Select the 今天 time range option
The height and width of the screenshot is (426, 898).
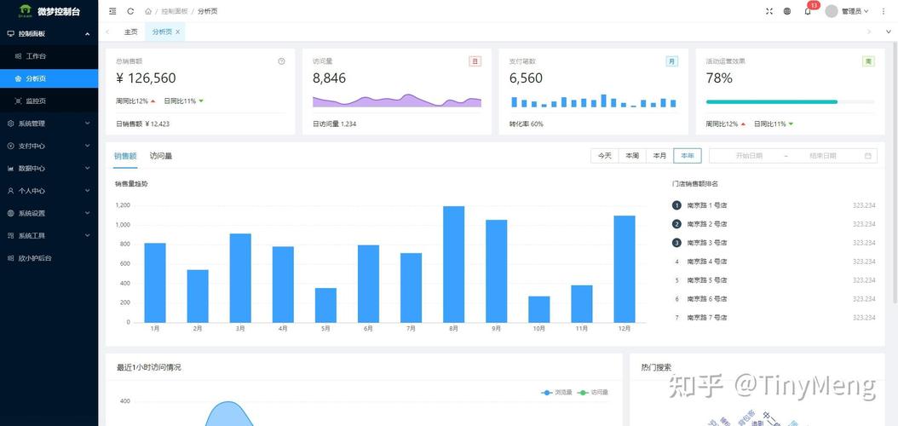point(604,156)
